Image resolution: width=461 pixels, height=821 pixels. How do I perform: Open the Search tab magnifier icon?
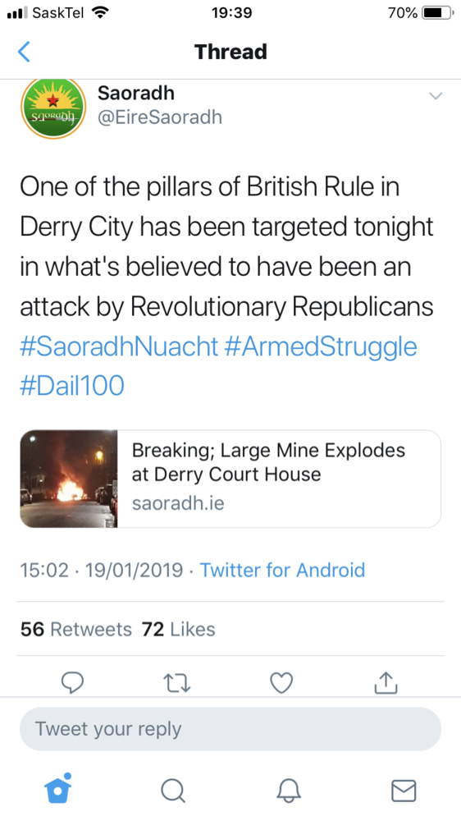pos(173,791)
